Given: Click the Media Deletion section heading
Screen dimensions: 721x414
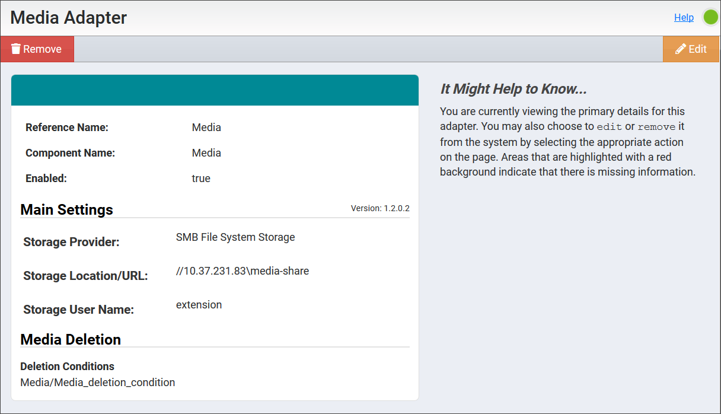Looking at the screenshot, I should pos(70,339).
